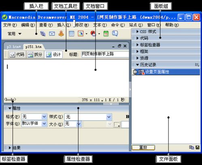Open the 编辑 menu

pyautogui.click(x=28, y=25)
